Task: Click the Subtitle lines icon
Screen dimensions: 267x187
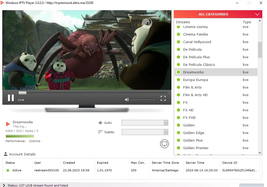Action: point(101,132)
